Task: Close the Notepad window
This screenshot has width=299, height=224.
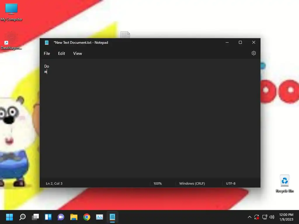Action: point(254,42)
